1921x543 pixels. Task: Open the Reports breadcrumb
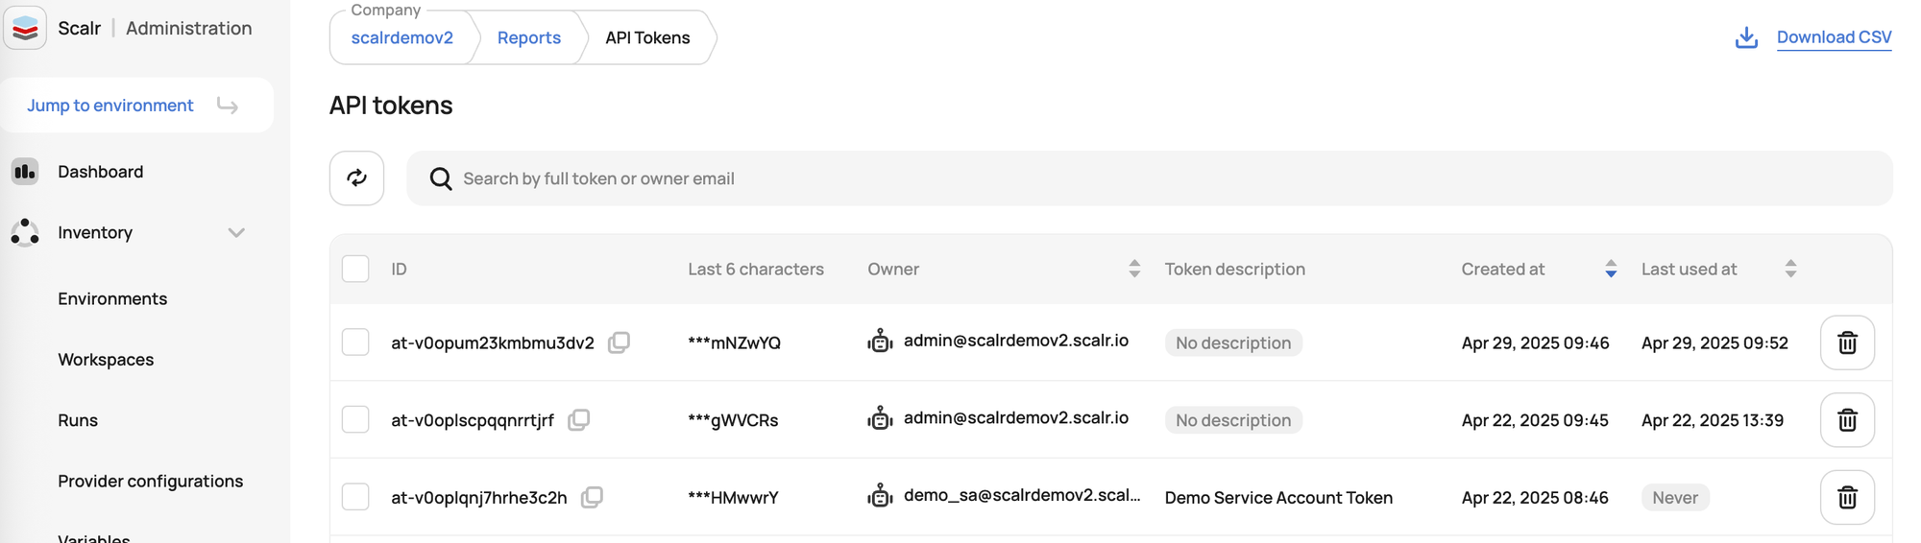[x=529, y=37]
